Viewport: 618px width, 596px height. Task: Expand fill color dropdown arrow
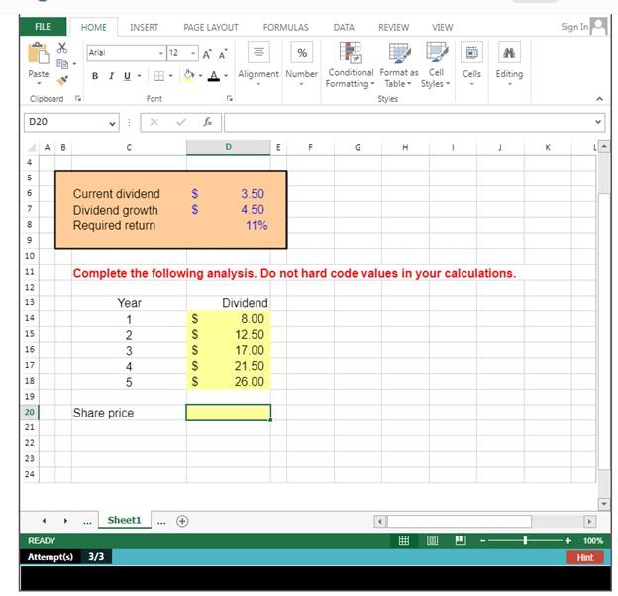click(201, 76)
